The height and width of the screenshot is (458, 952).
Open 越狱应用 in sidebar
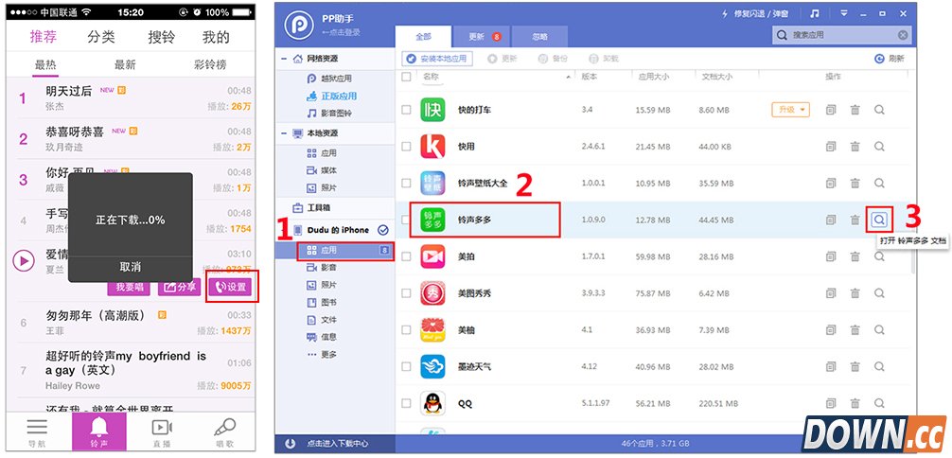[x=329, y=79]
